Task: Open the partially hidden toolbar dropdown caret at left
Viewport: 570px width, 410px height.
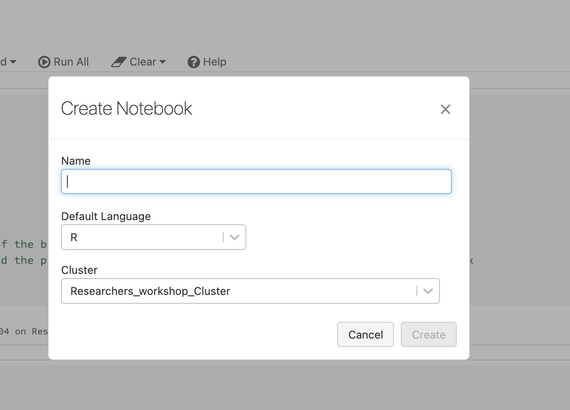Action: pyautogui.click(x=13, y=62)
